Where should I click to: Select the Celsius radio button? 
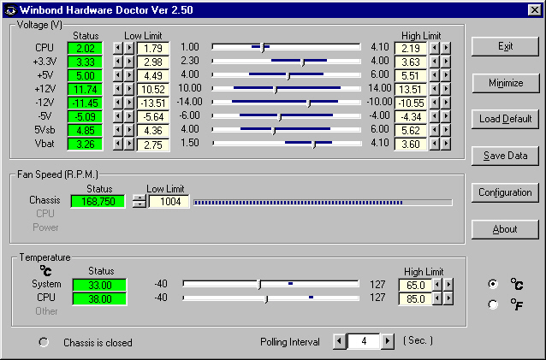tap(492, 284)
